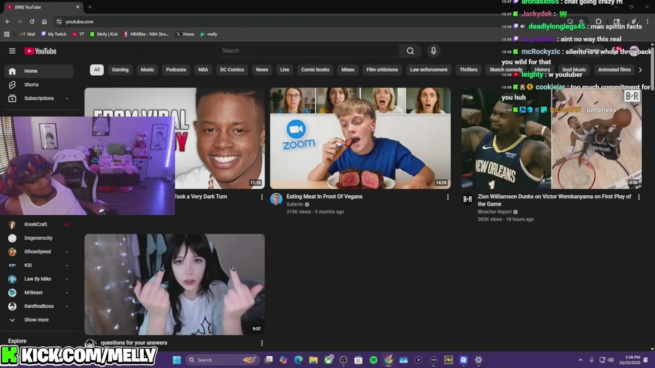Open more options for questions for your answers
Screen dimensions: 655x368
262,343
